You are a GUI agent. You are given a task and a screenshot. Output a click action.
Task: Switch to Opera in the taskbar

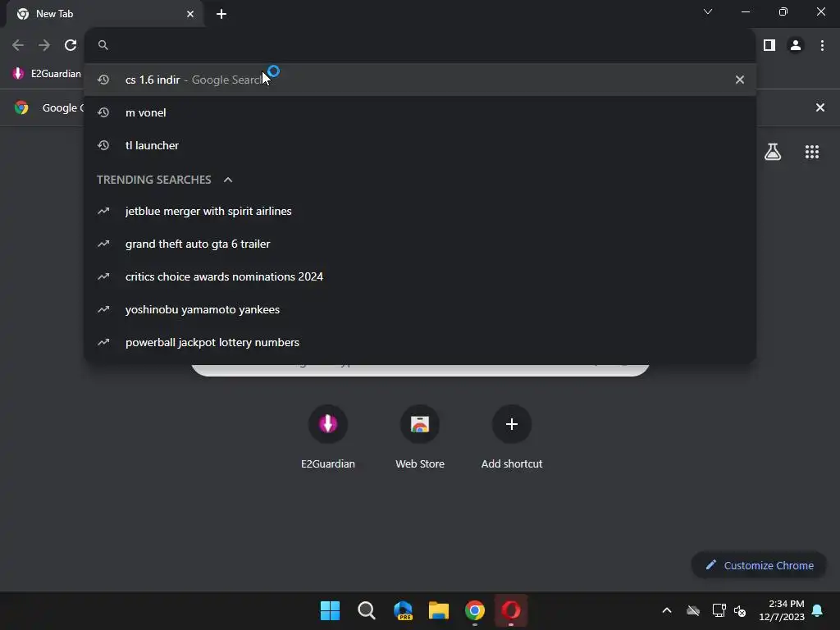coord(511,610)
